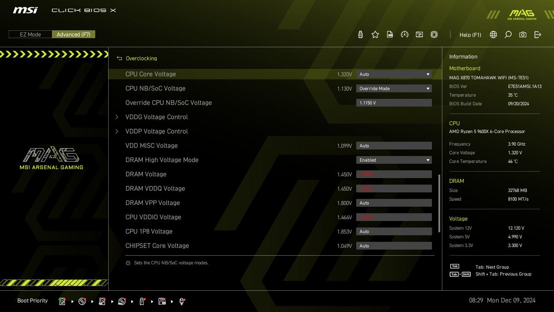Image resolution: width=554 pixels, height=312 pixels.
Task: Open CPU Core Voltage dropdown
Action: 394,74
